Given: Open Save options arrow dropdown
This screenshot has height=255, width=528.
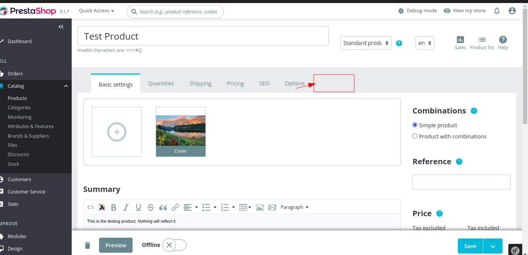Looking at the screenshot, I should click(x=493, y=246).
